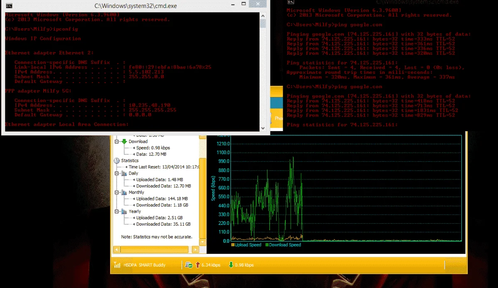498x288 pixels.
Task: Click the 6.34 kbps upload status value
Action: [x=211, y=265]
